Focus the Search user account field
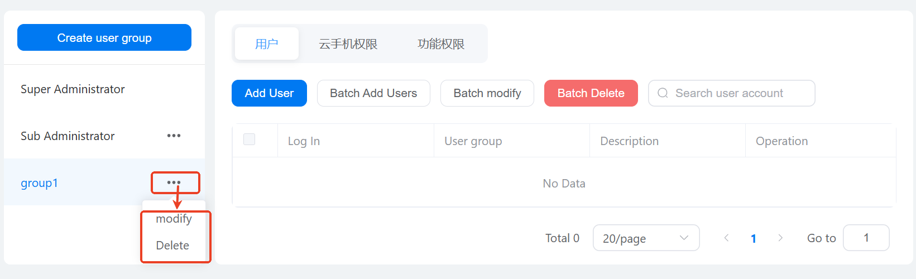 (x=737, y=93)
